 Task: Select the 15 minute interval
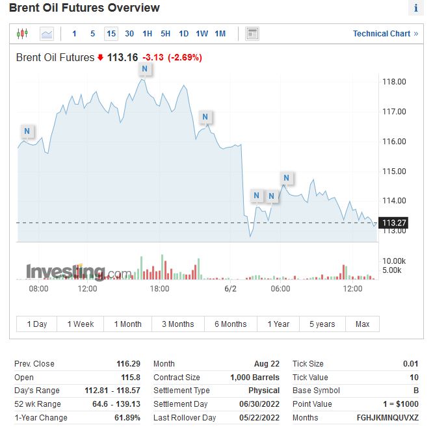coord(111,34)
